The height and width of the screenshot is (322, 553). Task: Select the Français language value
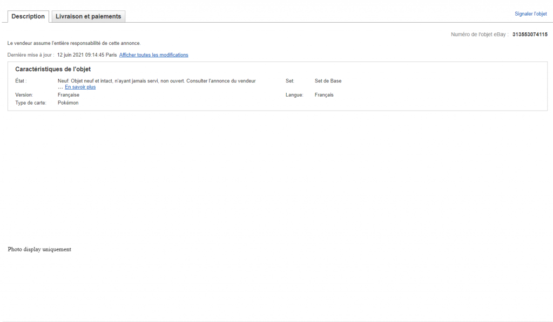point(324,95)
